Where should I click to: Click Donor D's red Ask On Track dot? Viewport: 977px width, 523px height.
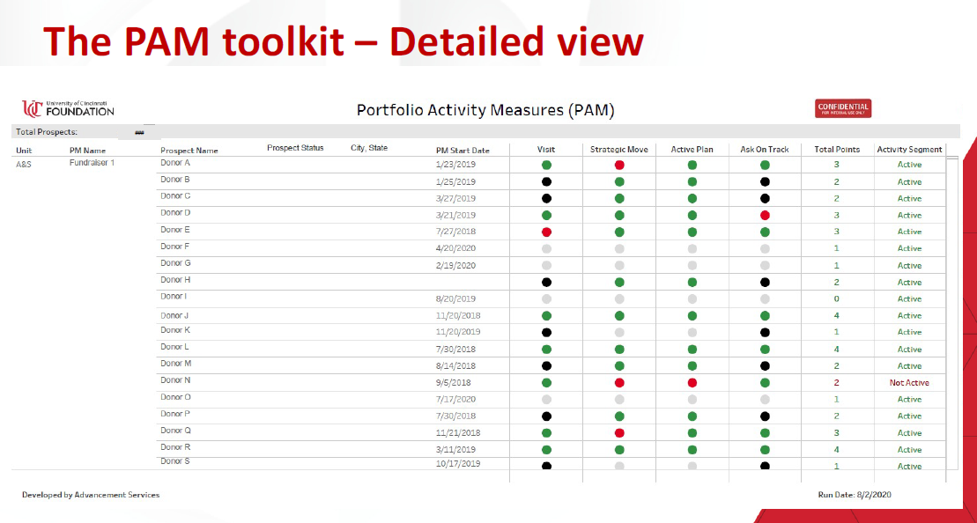(765, 216)
